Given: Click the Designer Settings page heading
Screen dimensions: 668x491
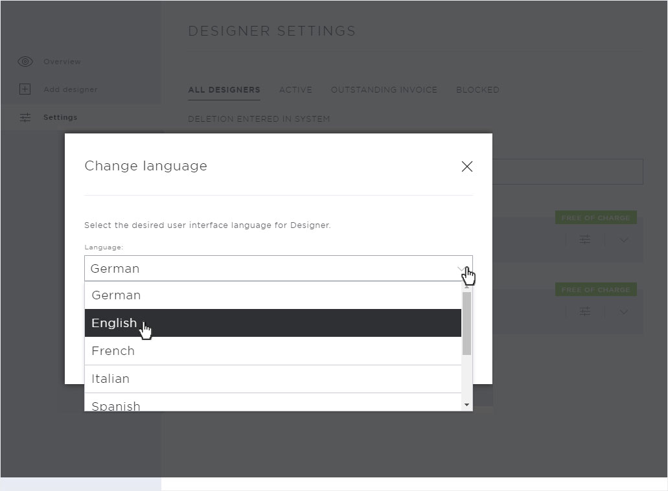Looking at the screenshot, I should pos(272,31).
